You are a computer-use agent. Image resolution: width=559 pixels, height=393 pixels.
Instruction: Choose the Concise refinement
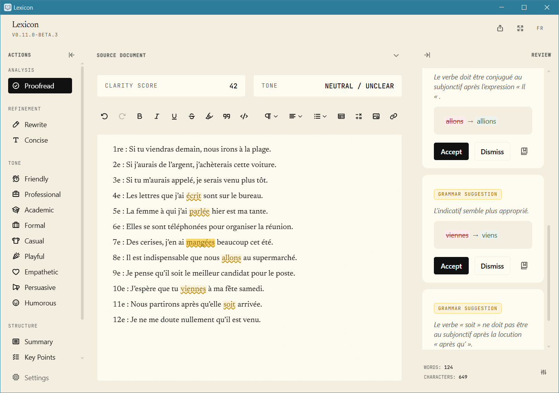coord(40,140)
